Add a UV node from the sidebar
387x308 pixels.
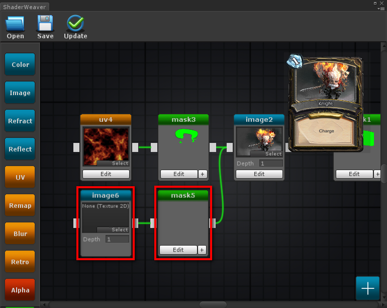[20, 177]
